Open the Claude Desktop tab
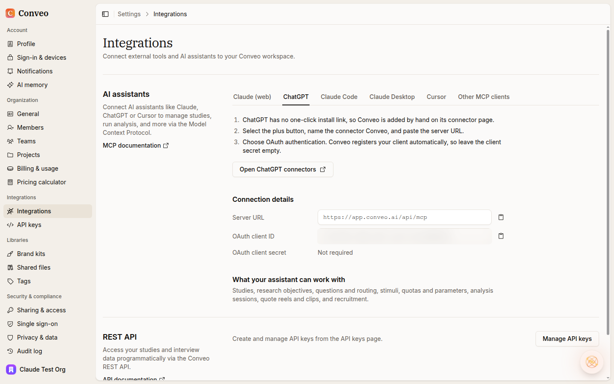Image resolution: width=614 pixels, height=384 pixels. pos(392,97)
